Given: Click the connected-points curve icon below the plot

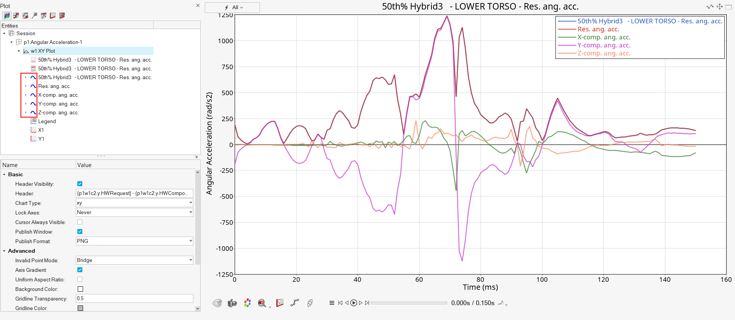Looking at the screenshot, I should click(294, 303).
